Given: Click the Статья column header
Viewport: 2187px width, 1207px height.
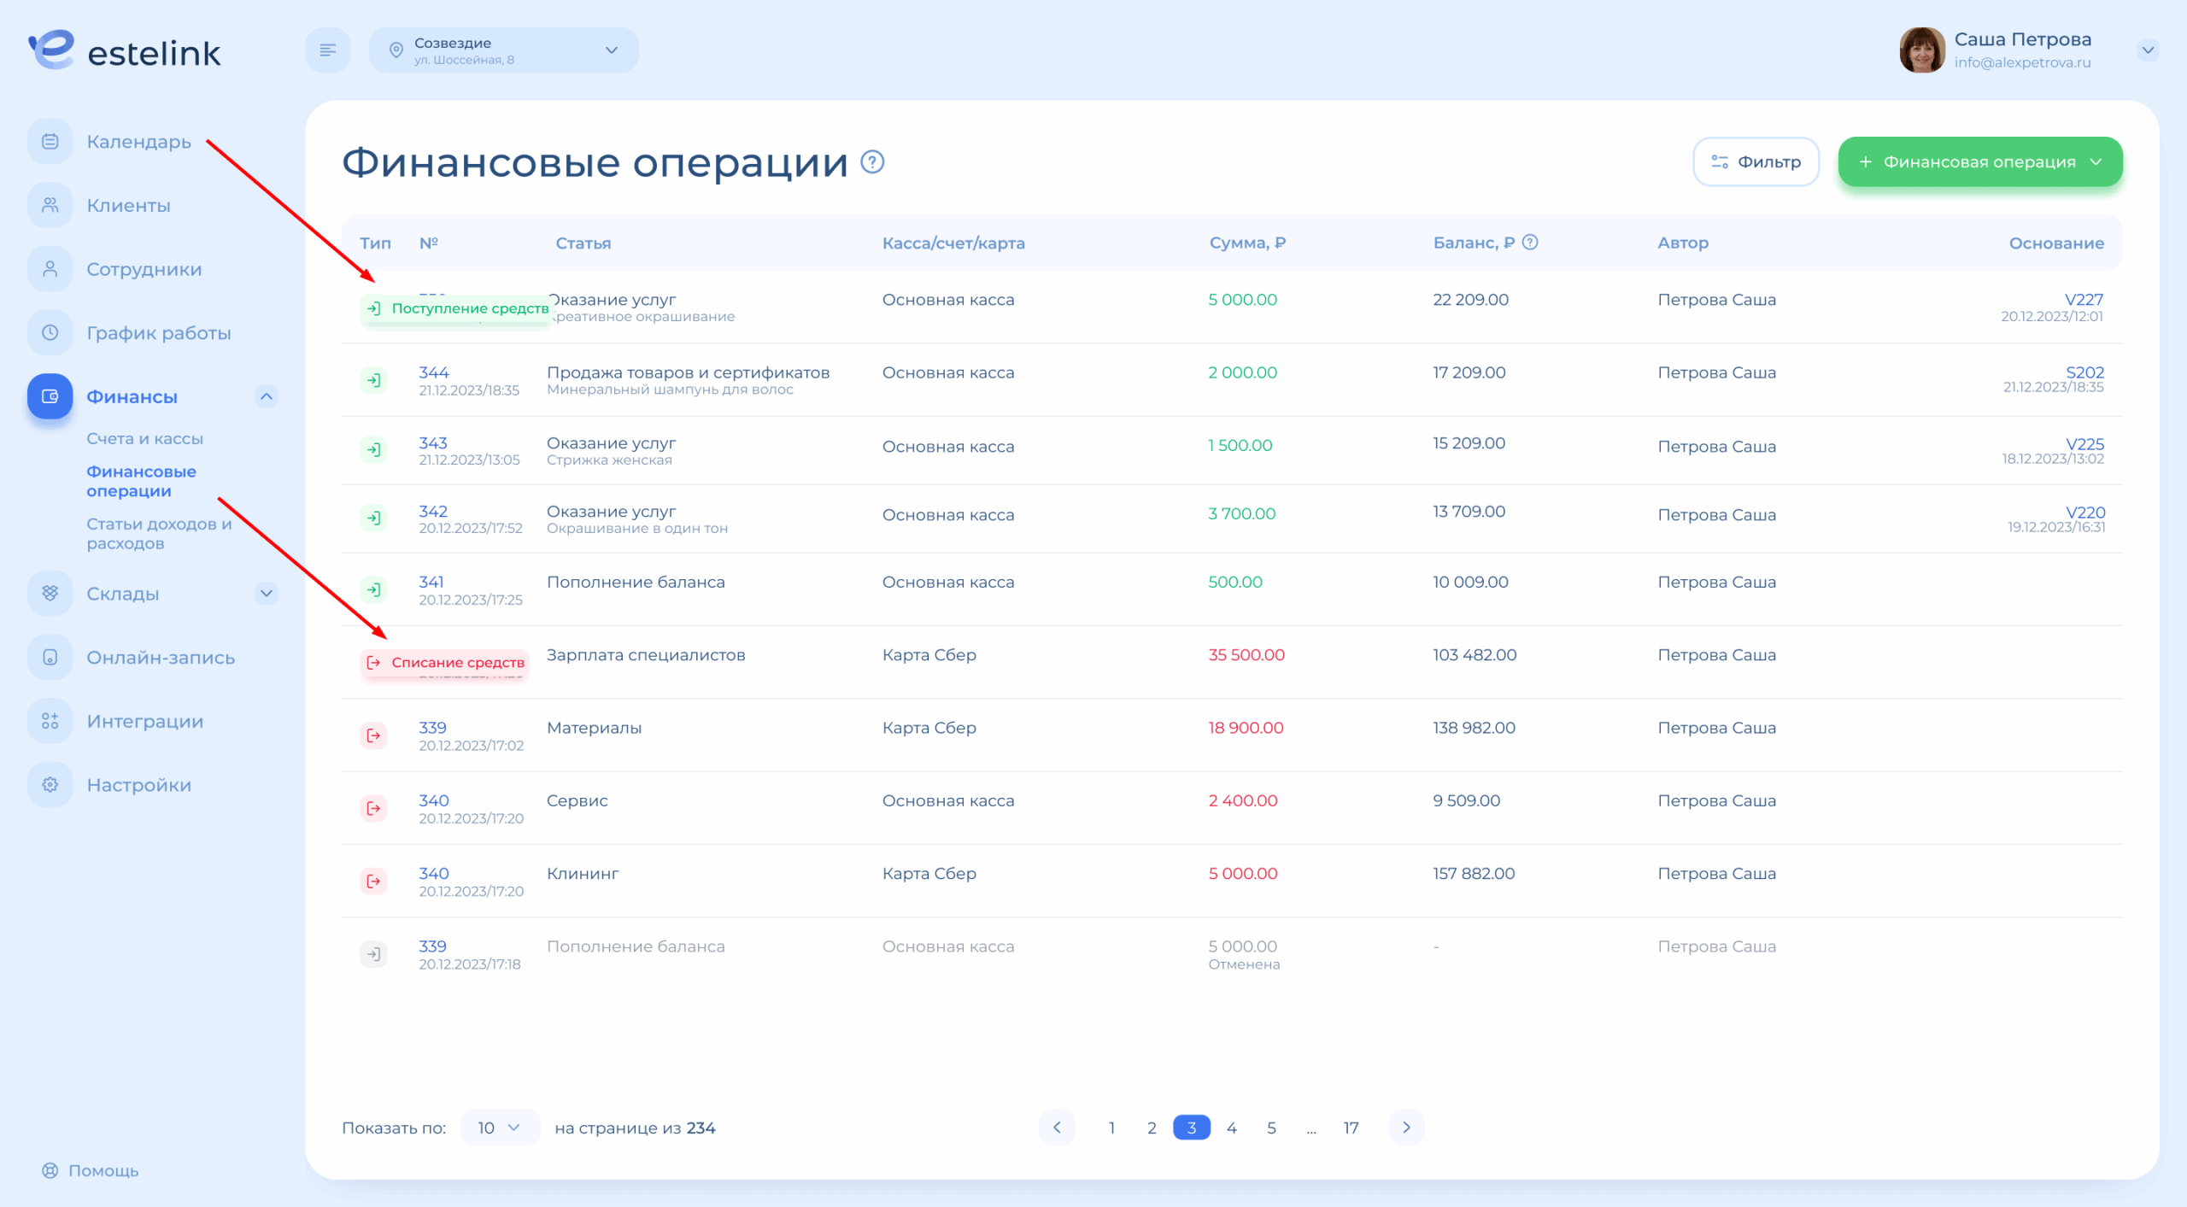Looking at the screenshot, I should tap(583, 243).
